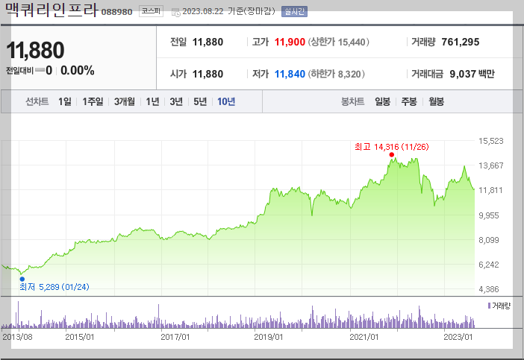Click the 저가 value 11,840
The image size is (524, 360).
point(290,74)
